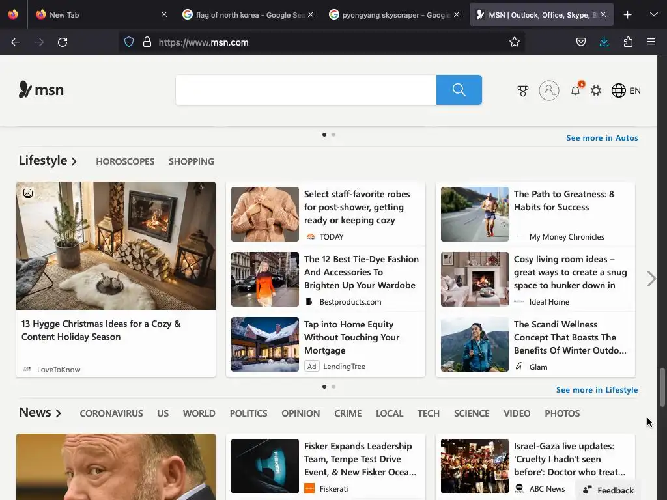Reload the current MSN page
This screenshot has width=667, height=500.
pos(63,42)
